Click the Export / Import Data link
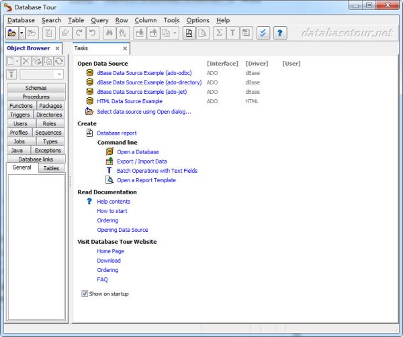The width and height of the screenshot is (403, 337). 142,161
